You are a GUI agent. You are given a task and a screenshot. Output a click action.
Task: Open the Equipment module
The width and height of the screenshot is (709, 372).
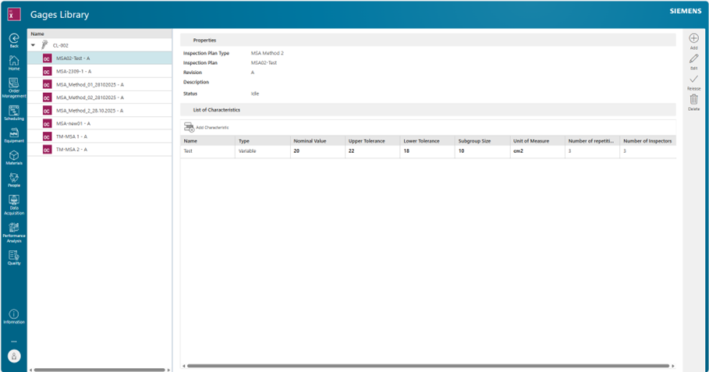coord(14,134)
